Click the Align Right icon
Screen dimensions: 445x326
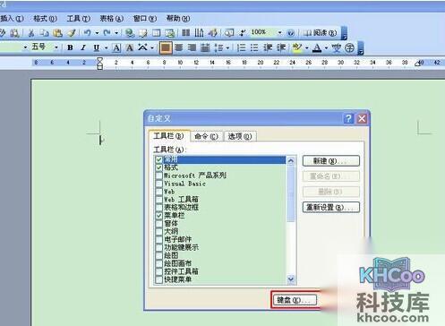point(192,47)
